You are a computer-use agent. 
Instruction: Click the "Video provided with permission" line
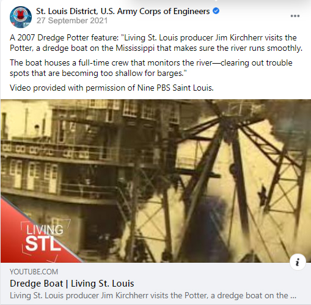(x=112, y=88)
